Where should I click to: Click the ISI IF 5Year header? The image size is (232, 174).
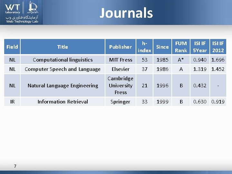click(200, 47)
